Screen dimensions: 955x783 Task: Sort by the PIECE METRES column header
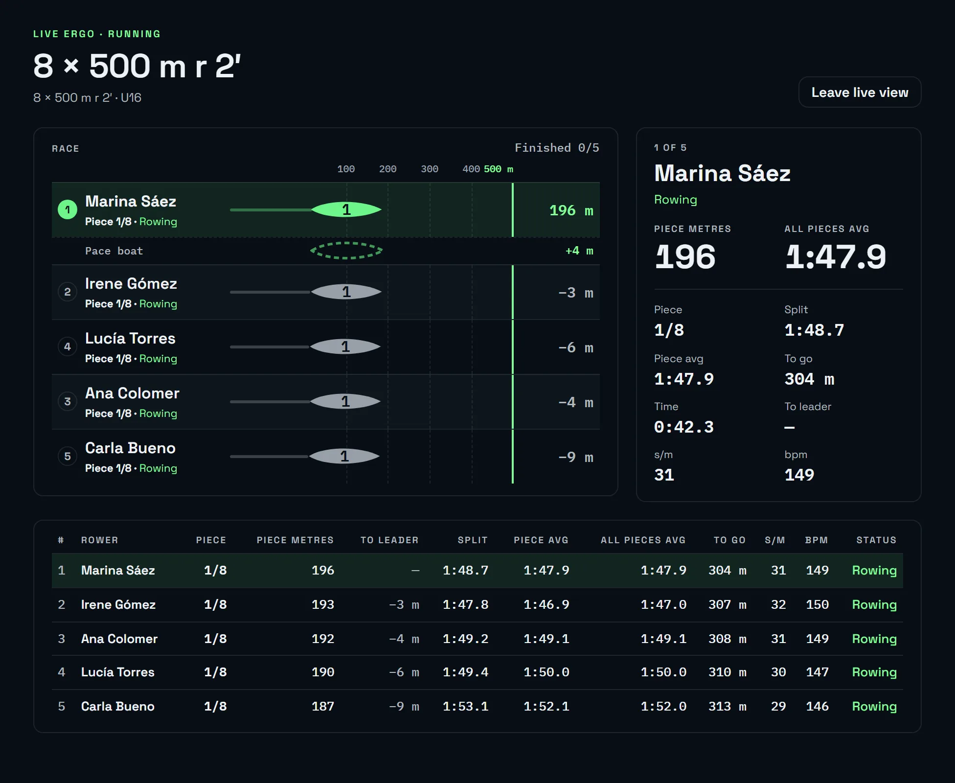coord(295,540)
